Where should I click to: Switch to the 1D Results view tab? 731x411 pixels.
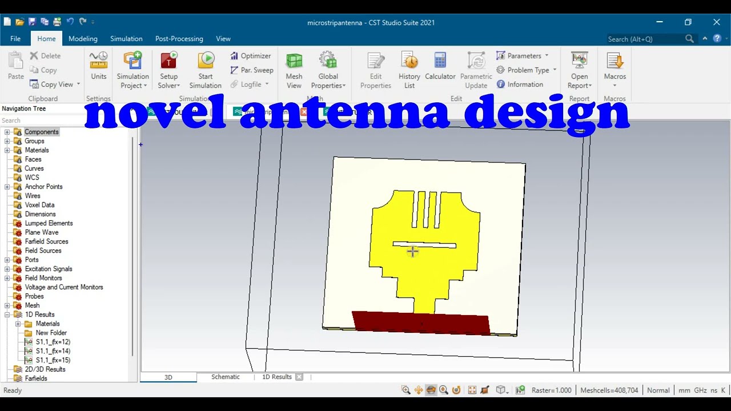coord(277,377)
